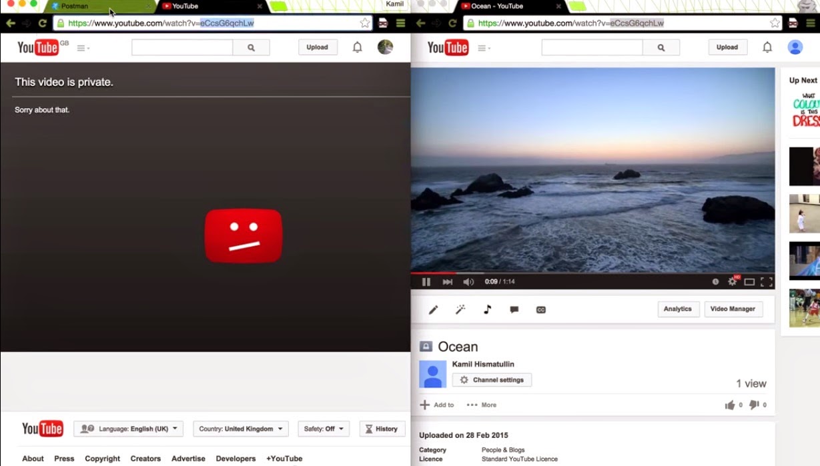
Task: Expand the More options menu
Action: click(x=481, y=405)
